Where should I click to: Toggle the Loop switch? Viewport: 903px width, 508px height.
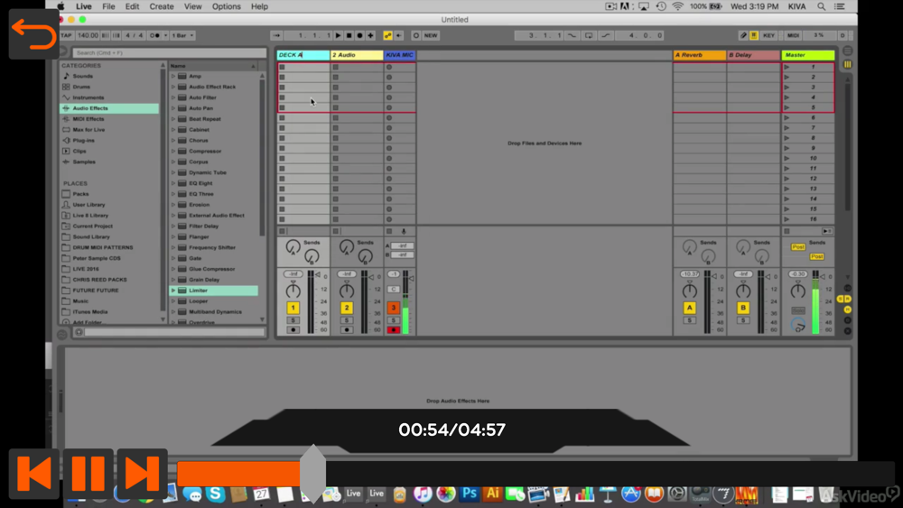pos(589,35)
